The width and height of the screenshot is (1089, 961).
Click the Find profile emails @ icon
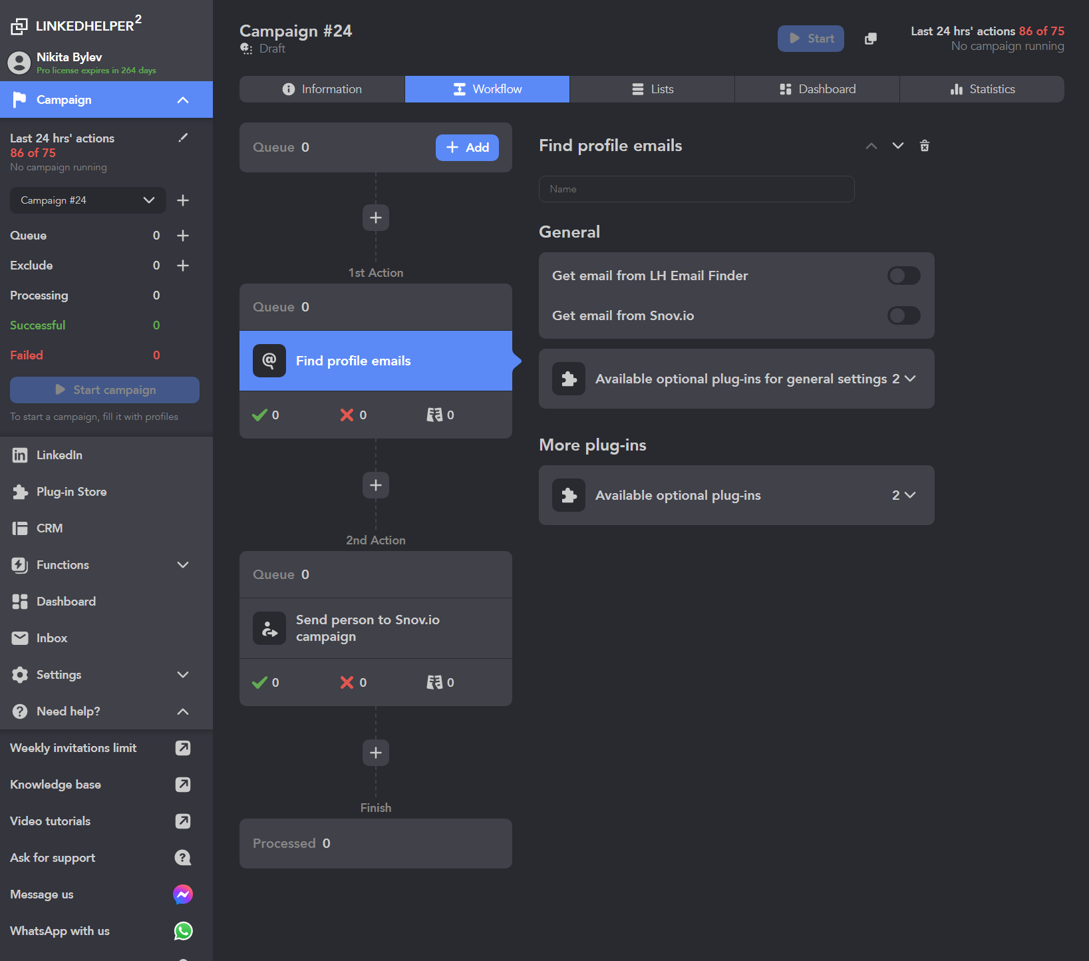269,361
